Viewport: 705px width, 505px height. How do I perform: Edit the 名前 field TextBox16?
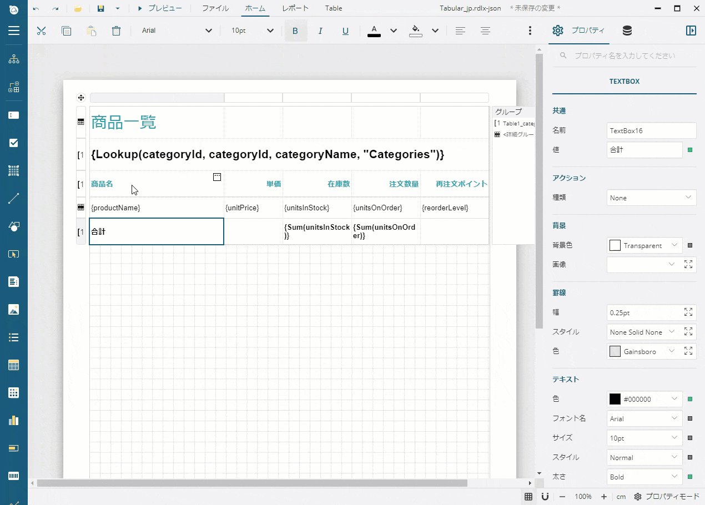[x=652, y=130]
